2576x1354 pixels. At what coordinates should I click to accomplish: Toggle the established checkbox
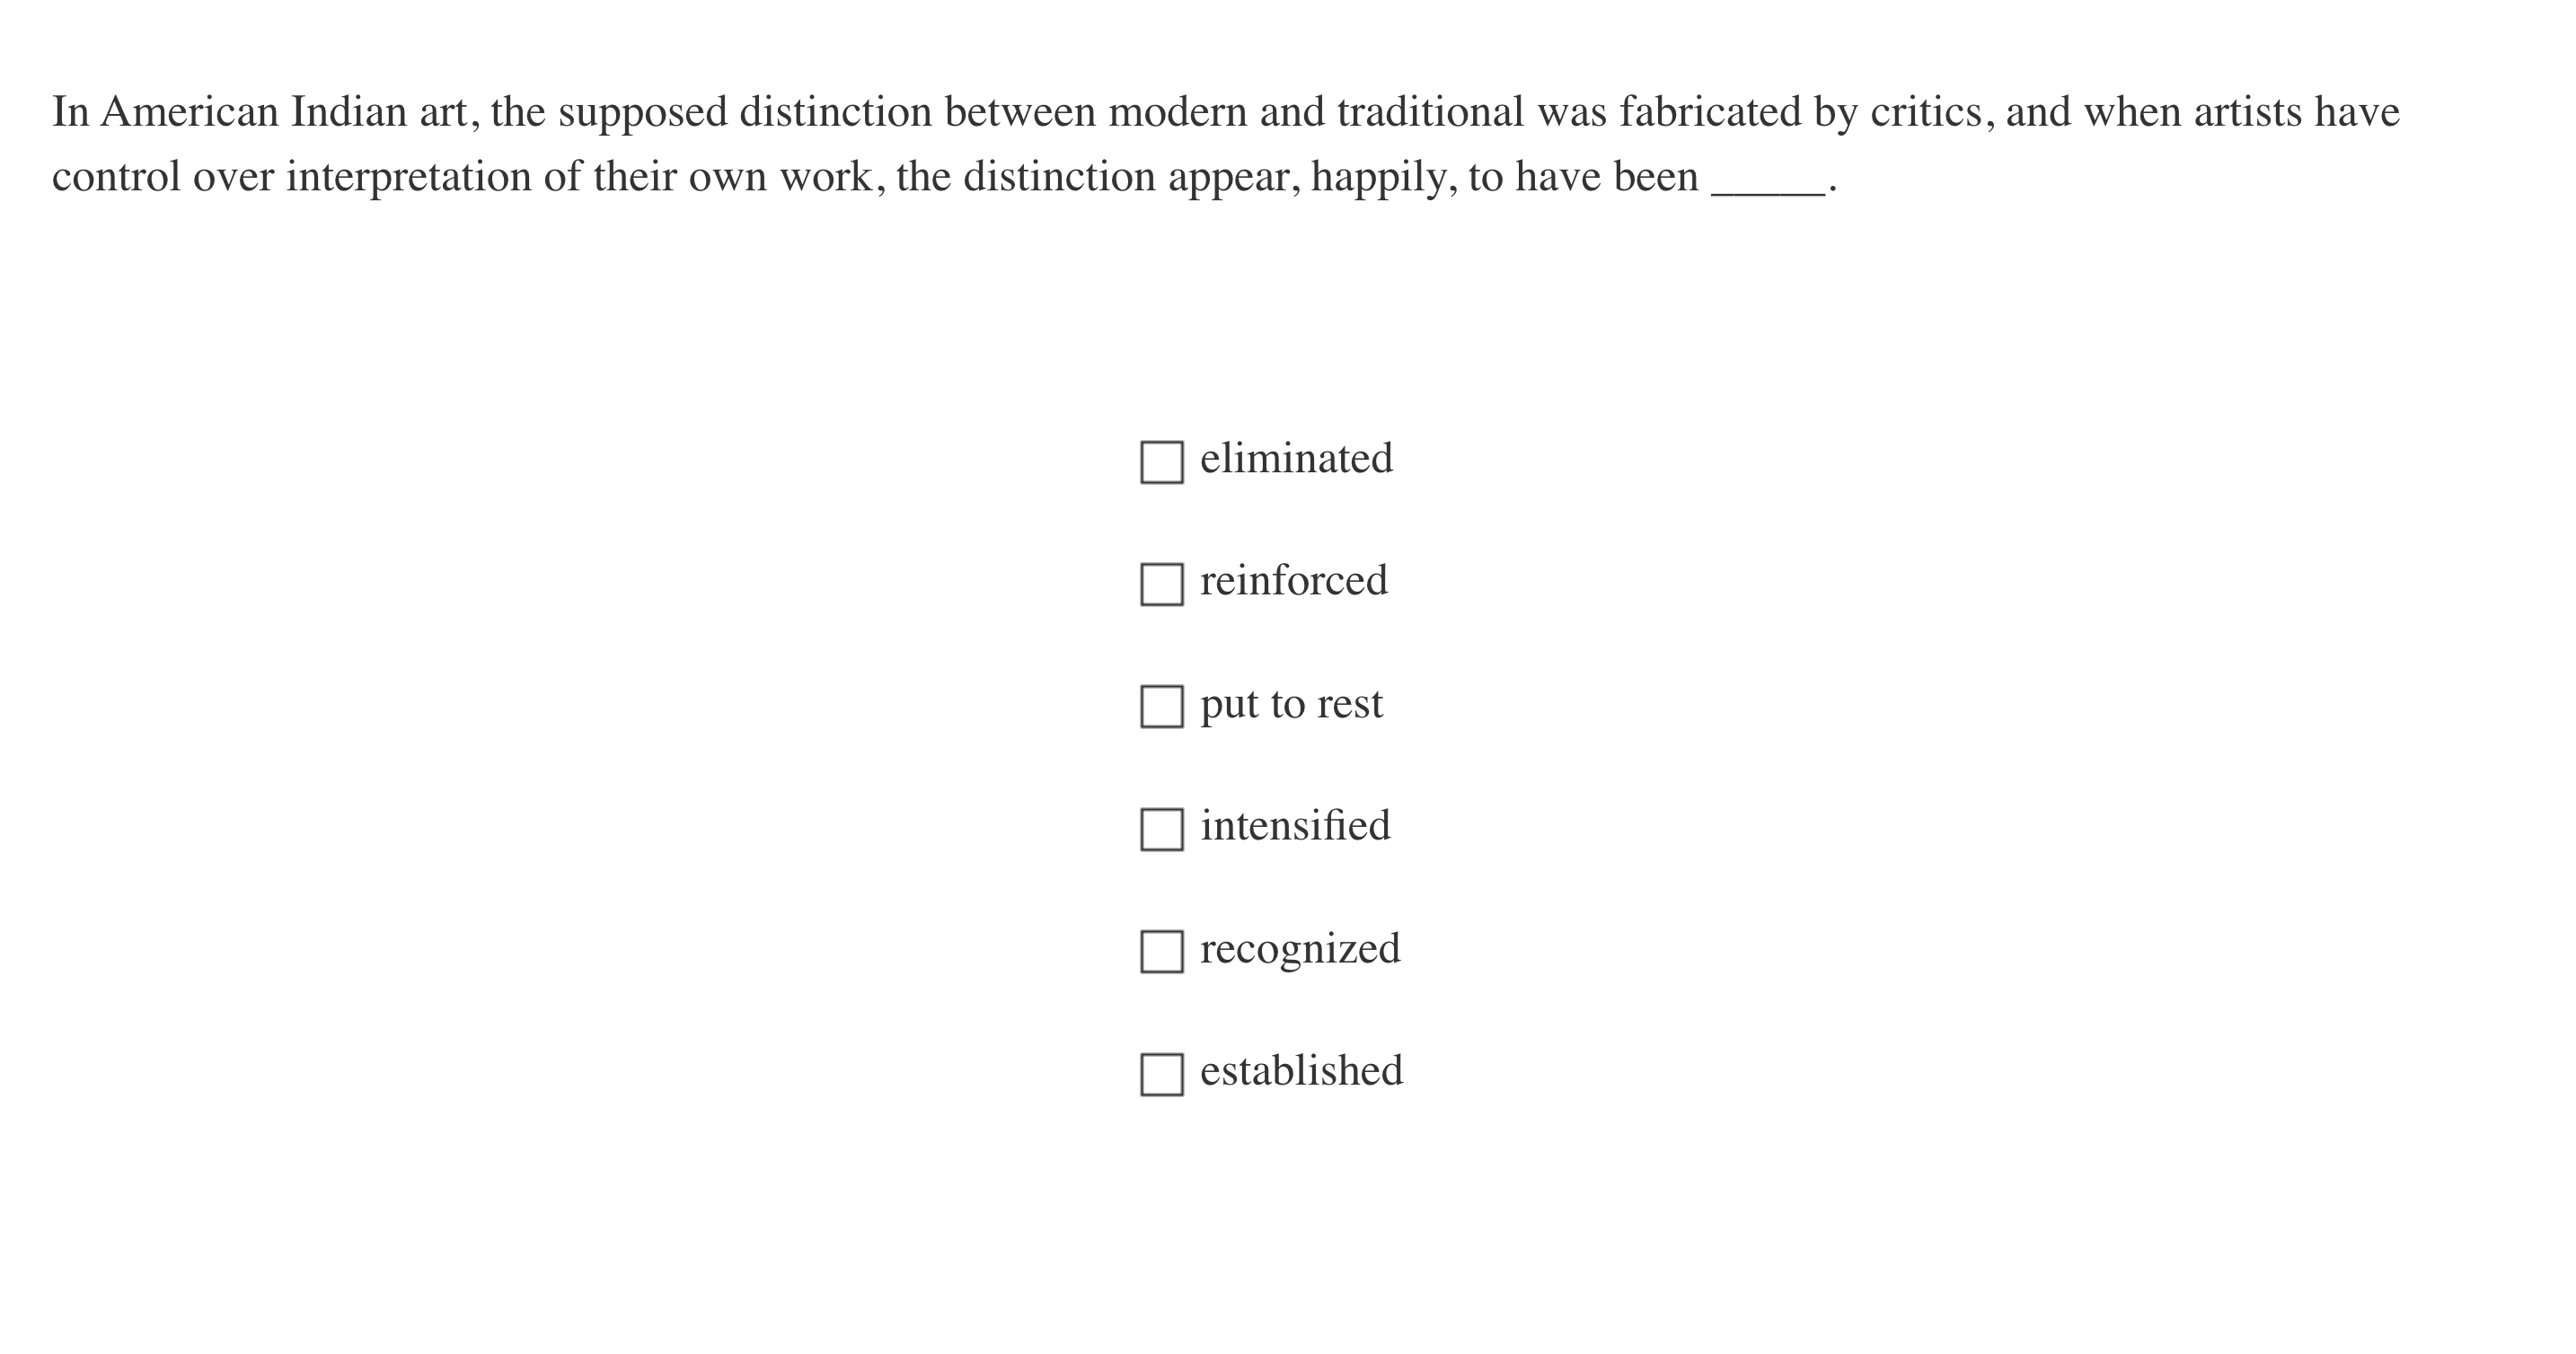[1161, 1074]
